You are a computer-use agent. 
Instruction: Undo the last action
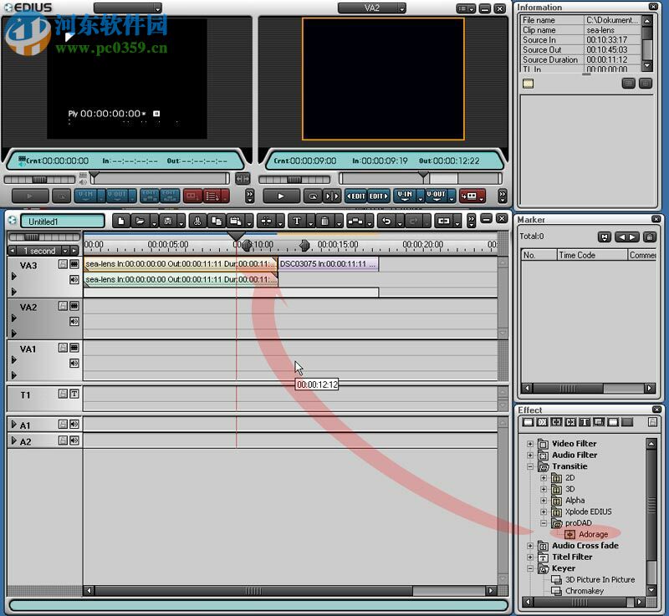[386, 221]
